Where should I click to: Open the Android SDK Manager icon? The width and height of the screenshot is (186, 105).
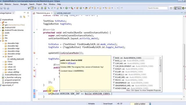42,8
